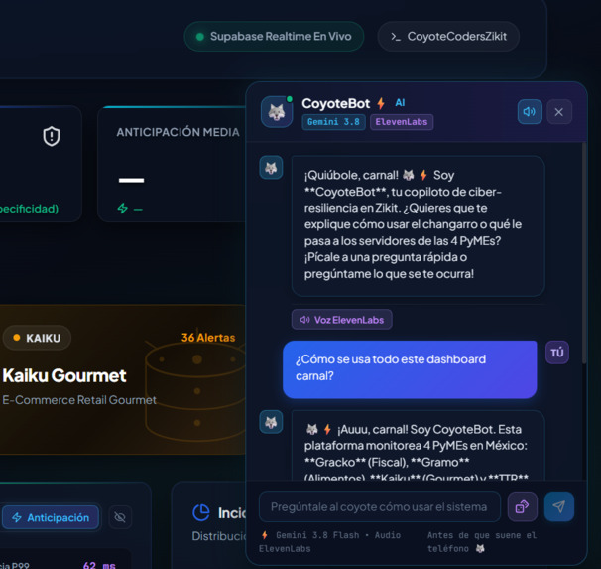
Task: Open the CoyoteCodersZikit terminal chip
Action: 448,37
